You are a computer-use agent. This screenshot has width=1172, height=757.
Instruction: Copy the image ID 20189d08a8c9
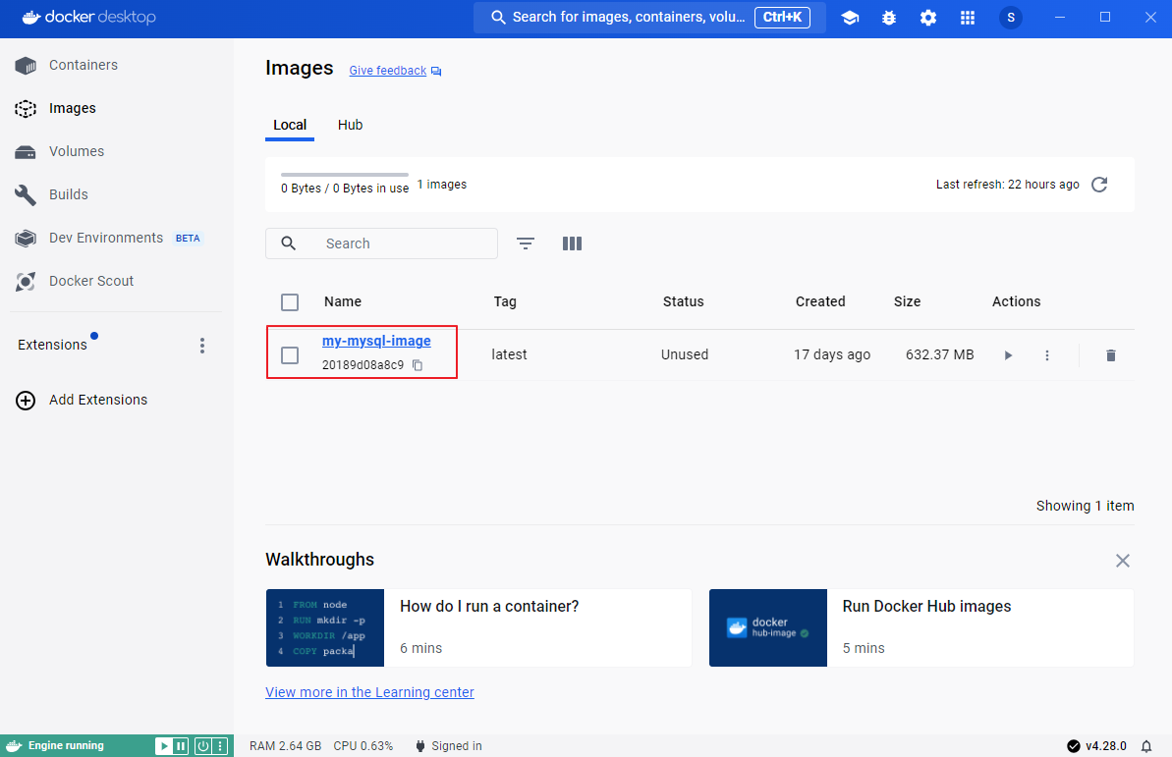[x=418, y=365]
